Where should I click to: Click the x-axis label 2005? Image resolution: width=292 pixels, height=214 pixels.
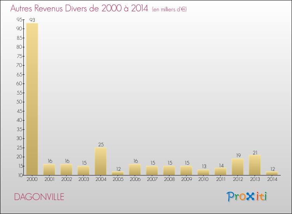(118, 179)
